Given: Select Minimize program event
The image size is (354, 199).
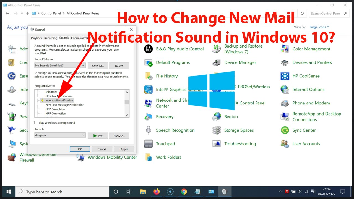Looking at the screenshot, I should coord(51,92).
